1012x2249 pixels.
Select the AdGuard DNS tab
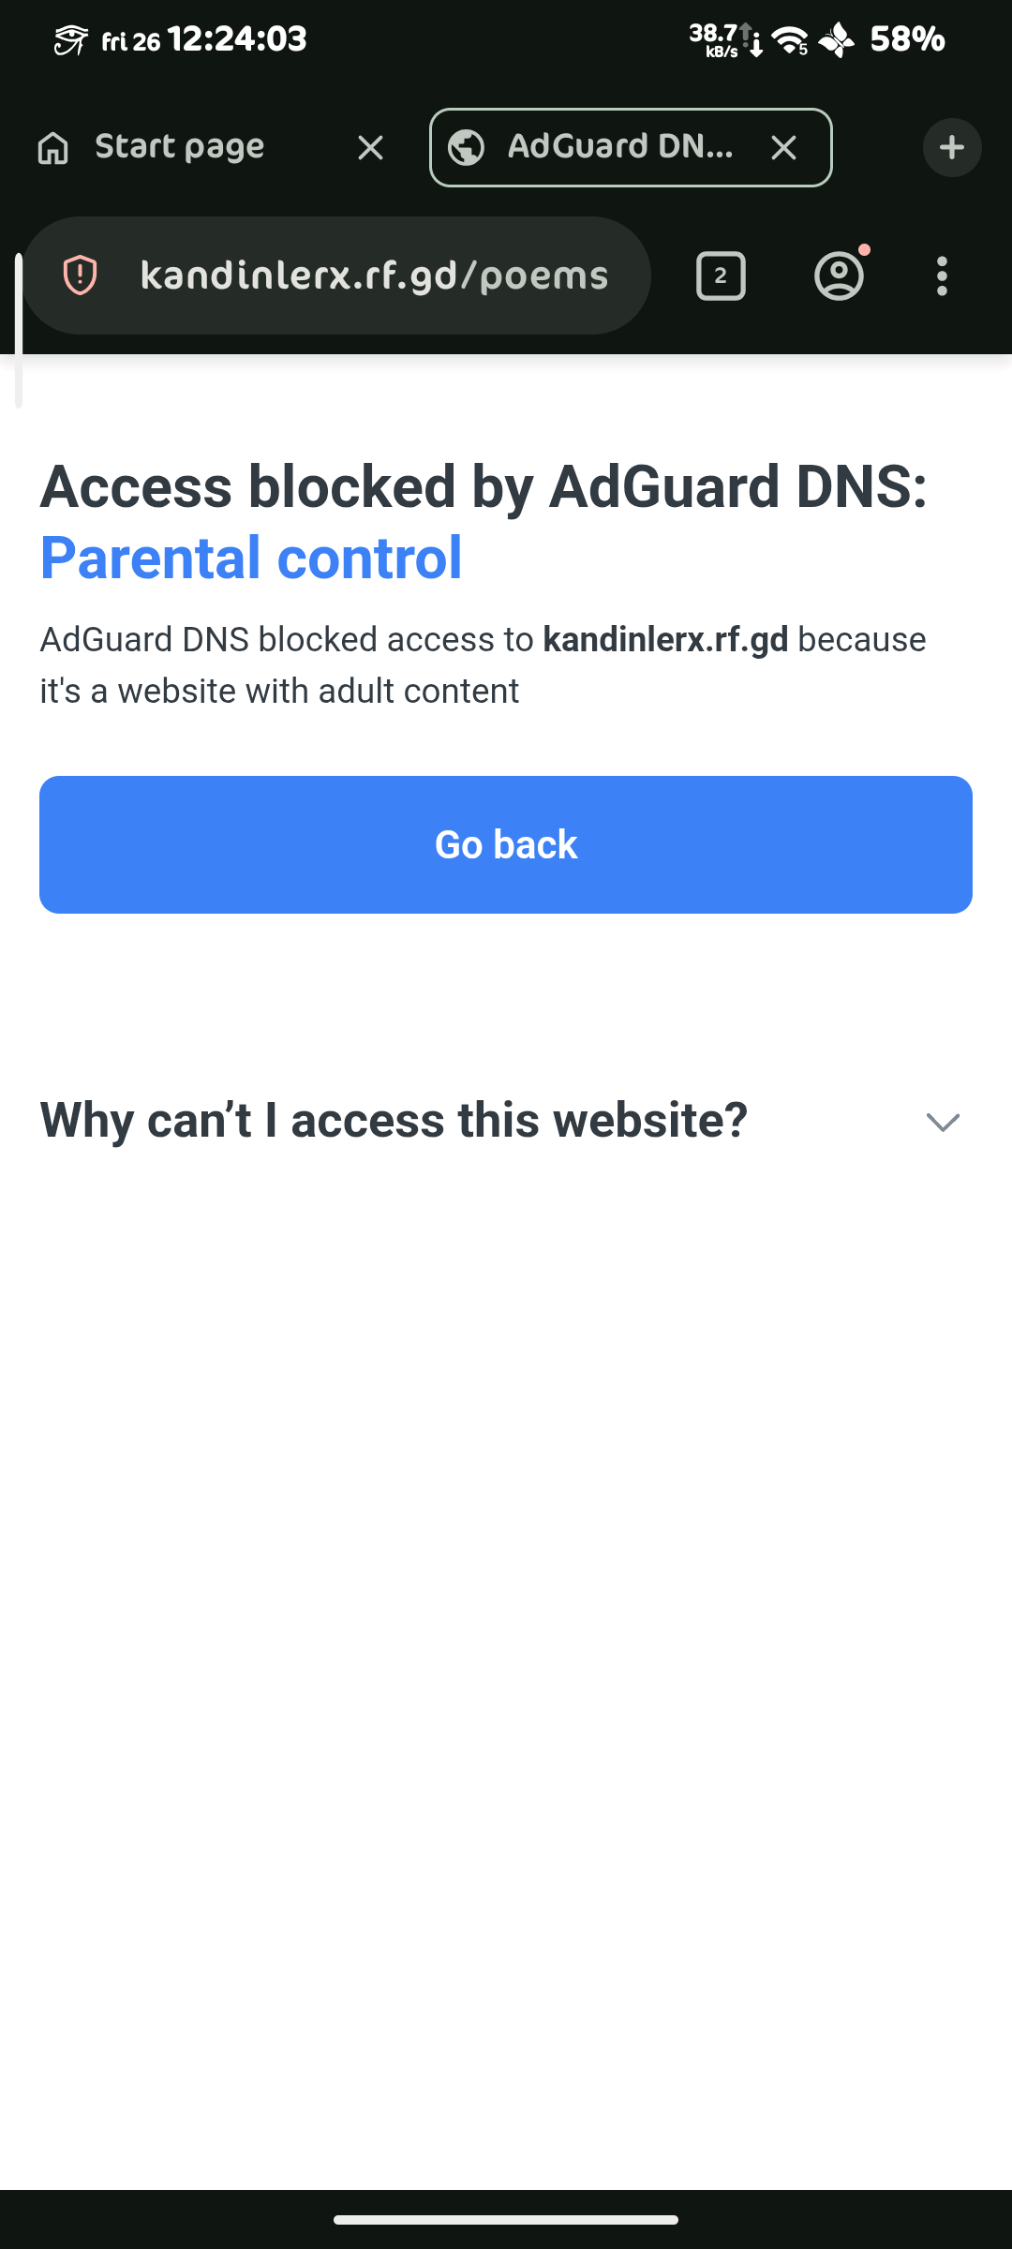(619, 147)
